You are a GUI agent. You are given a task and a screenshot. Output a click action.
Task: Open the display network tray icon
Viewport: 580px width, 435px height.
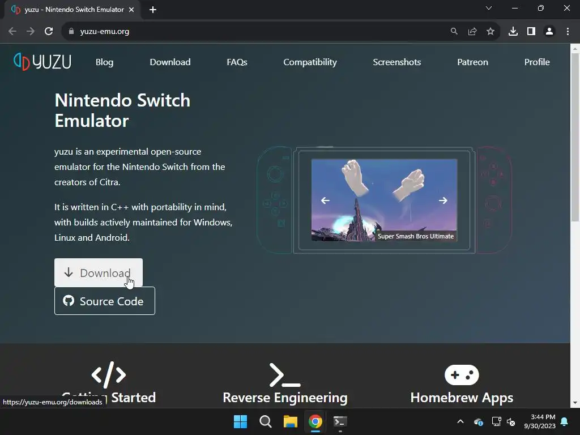(x=496, y=421)
